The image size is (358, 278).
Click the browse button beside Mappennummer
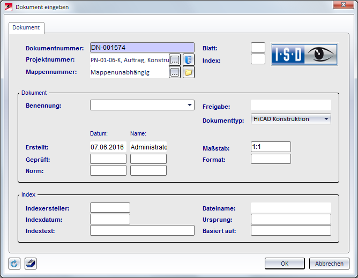[x=175, y=72]
